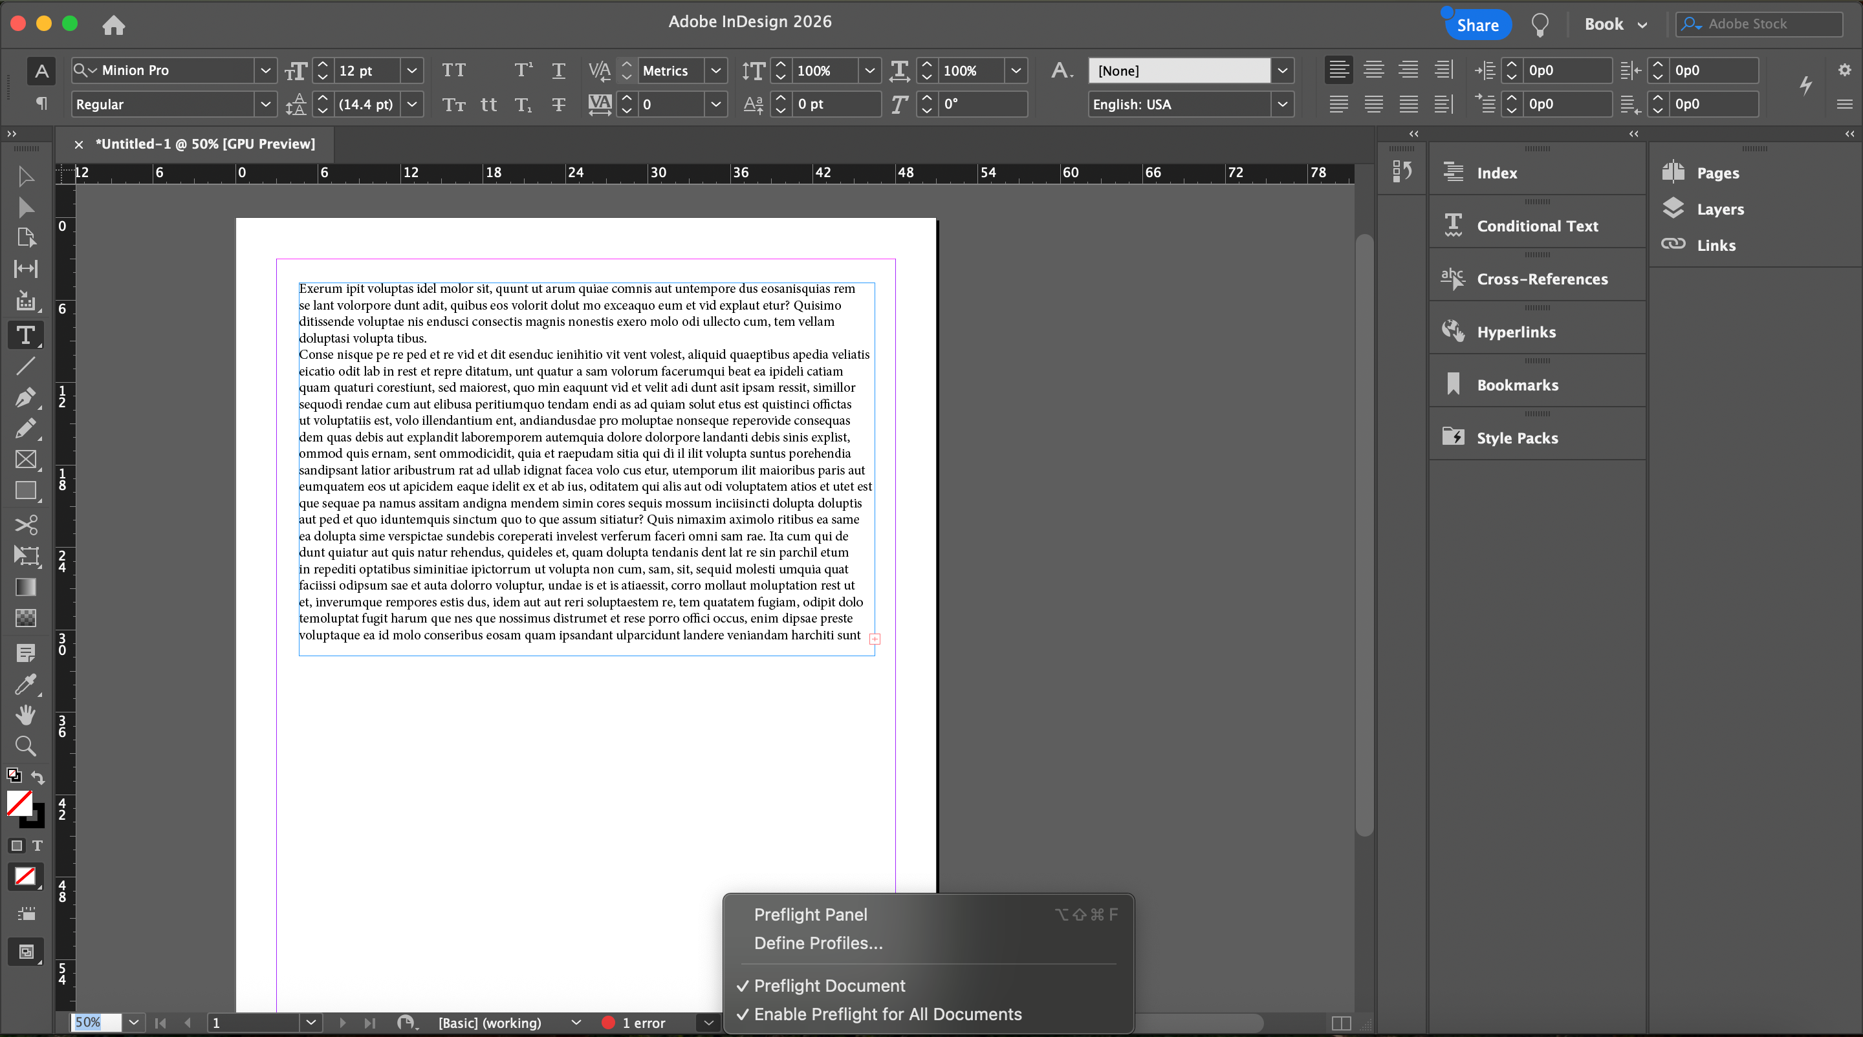The image size is (1863, 1037).
Task: Toggle All Caps formatting button
Action: (453, 70)
